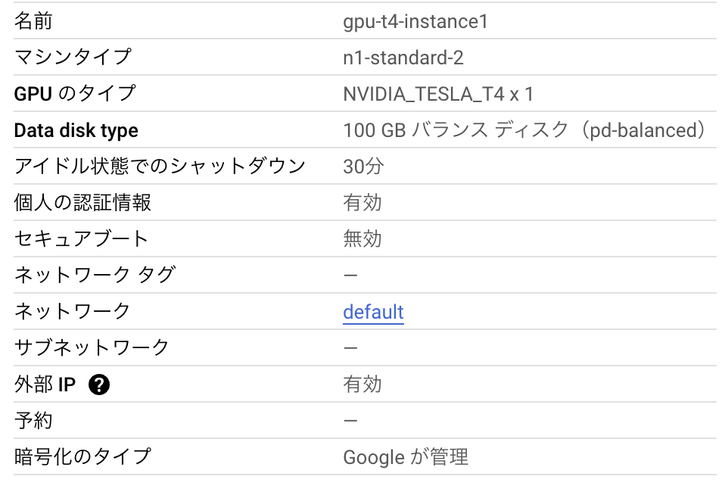725x492 pixels.
Task: Select the instance name gpu-t4-instance1
Action: (x=417, y=21)
